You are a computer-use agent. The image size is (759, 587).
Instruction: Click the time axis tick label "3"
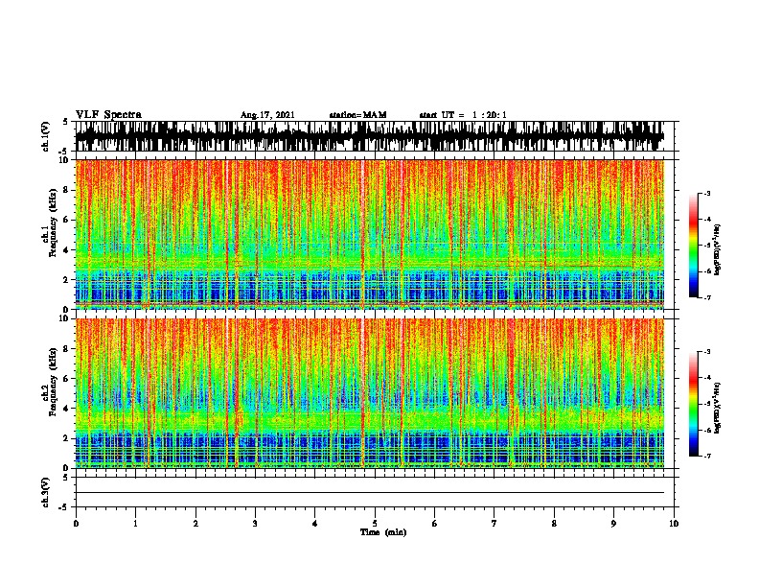(x=255, y=524)
